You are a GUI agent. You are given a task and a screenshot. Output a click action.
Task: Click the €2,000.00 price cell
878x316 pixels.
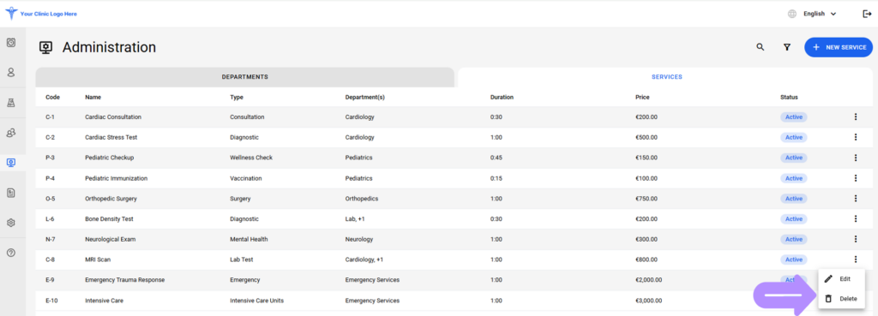click(x=648, y=280)
